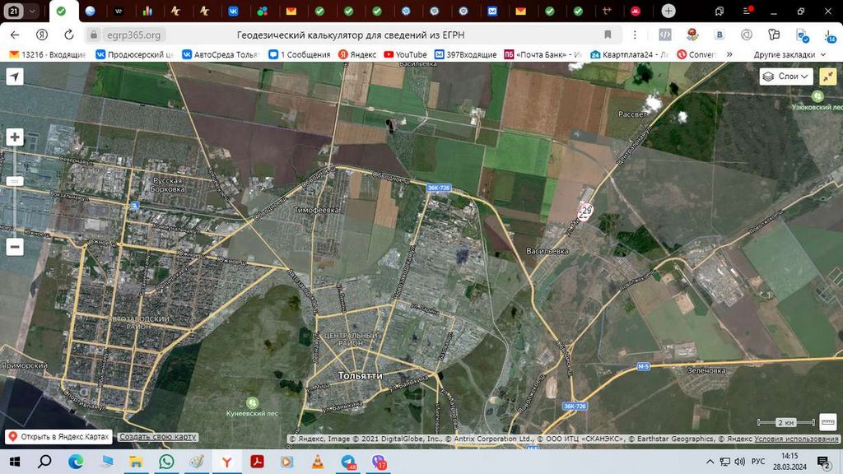Viewport: 843px width, 474px height.
Task: Bookmark this page with the flag icon
Action: 608,35
